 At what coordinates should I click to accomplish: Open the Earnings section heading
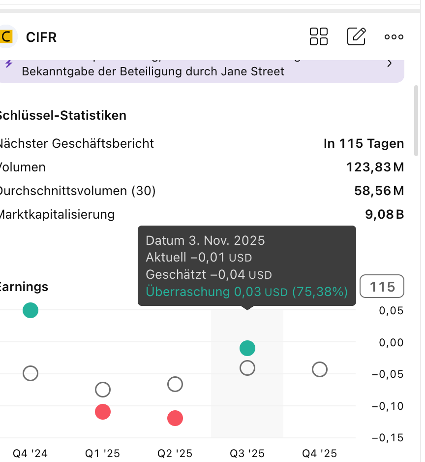24,287
